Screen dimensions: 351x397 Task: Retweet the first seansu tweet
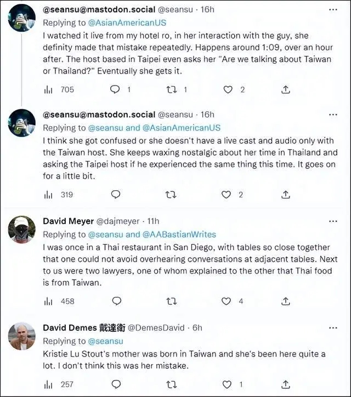click(171, 89)
